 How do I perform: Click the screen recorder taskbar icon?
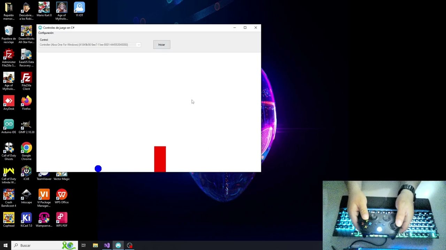pos(130,245)
